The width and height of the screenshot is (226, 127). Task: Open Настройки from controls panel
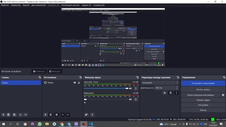[203, 105]
